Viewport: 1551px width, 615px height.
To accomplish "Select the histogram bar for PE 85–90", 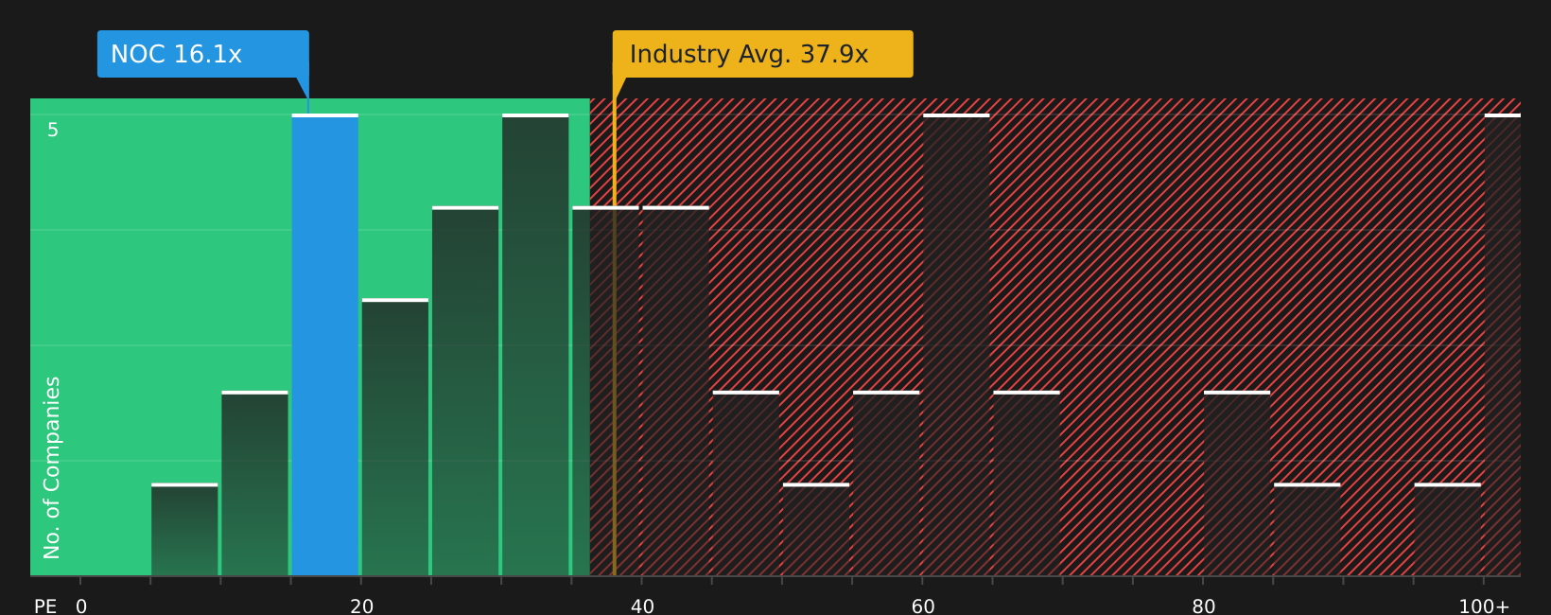I will click(x=1307, y=530).
